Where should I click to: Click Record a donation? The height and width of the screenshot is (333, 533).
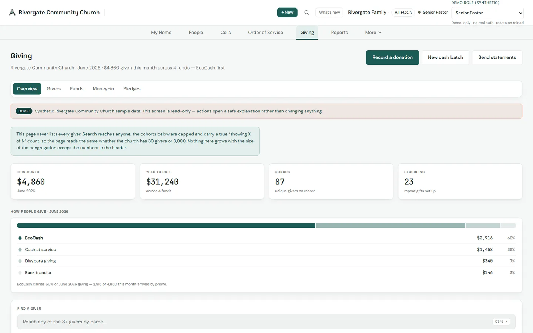click(x=392, y=58)
